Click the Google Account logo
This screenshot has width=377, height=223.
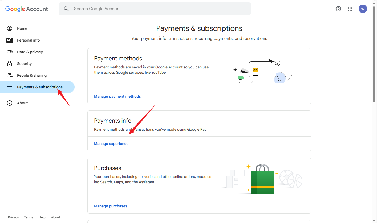coord(27,9)
